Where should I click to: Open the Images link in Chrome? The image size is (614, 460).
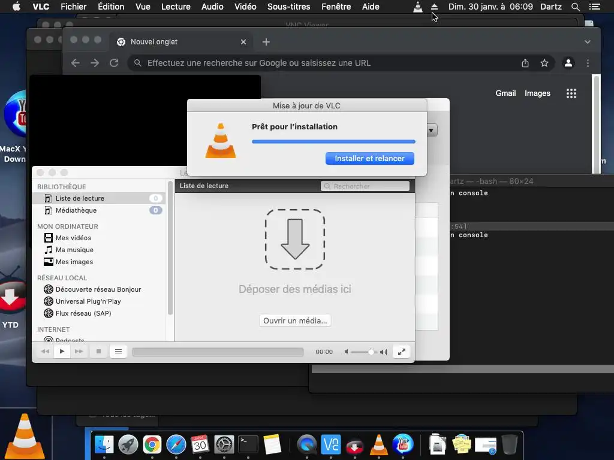click(537, 93)
